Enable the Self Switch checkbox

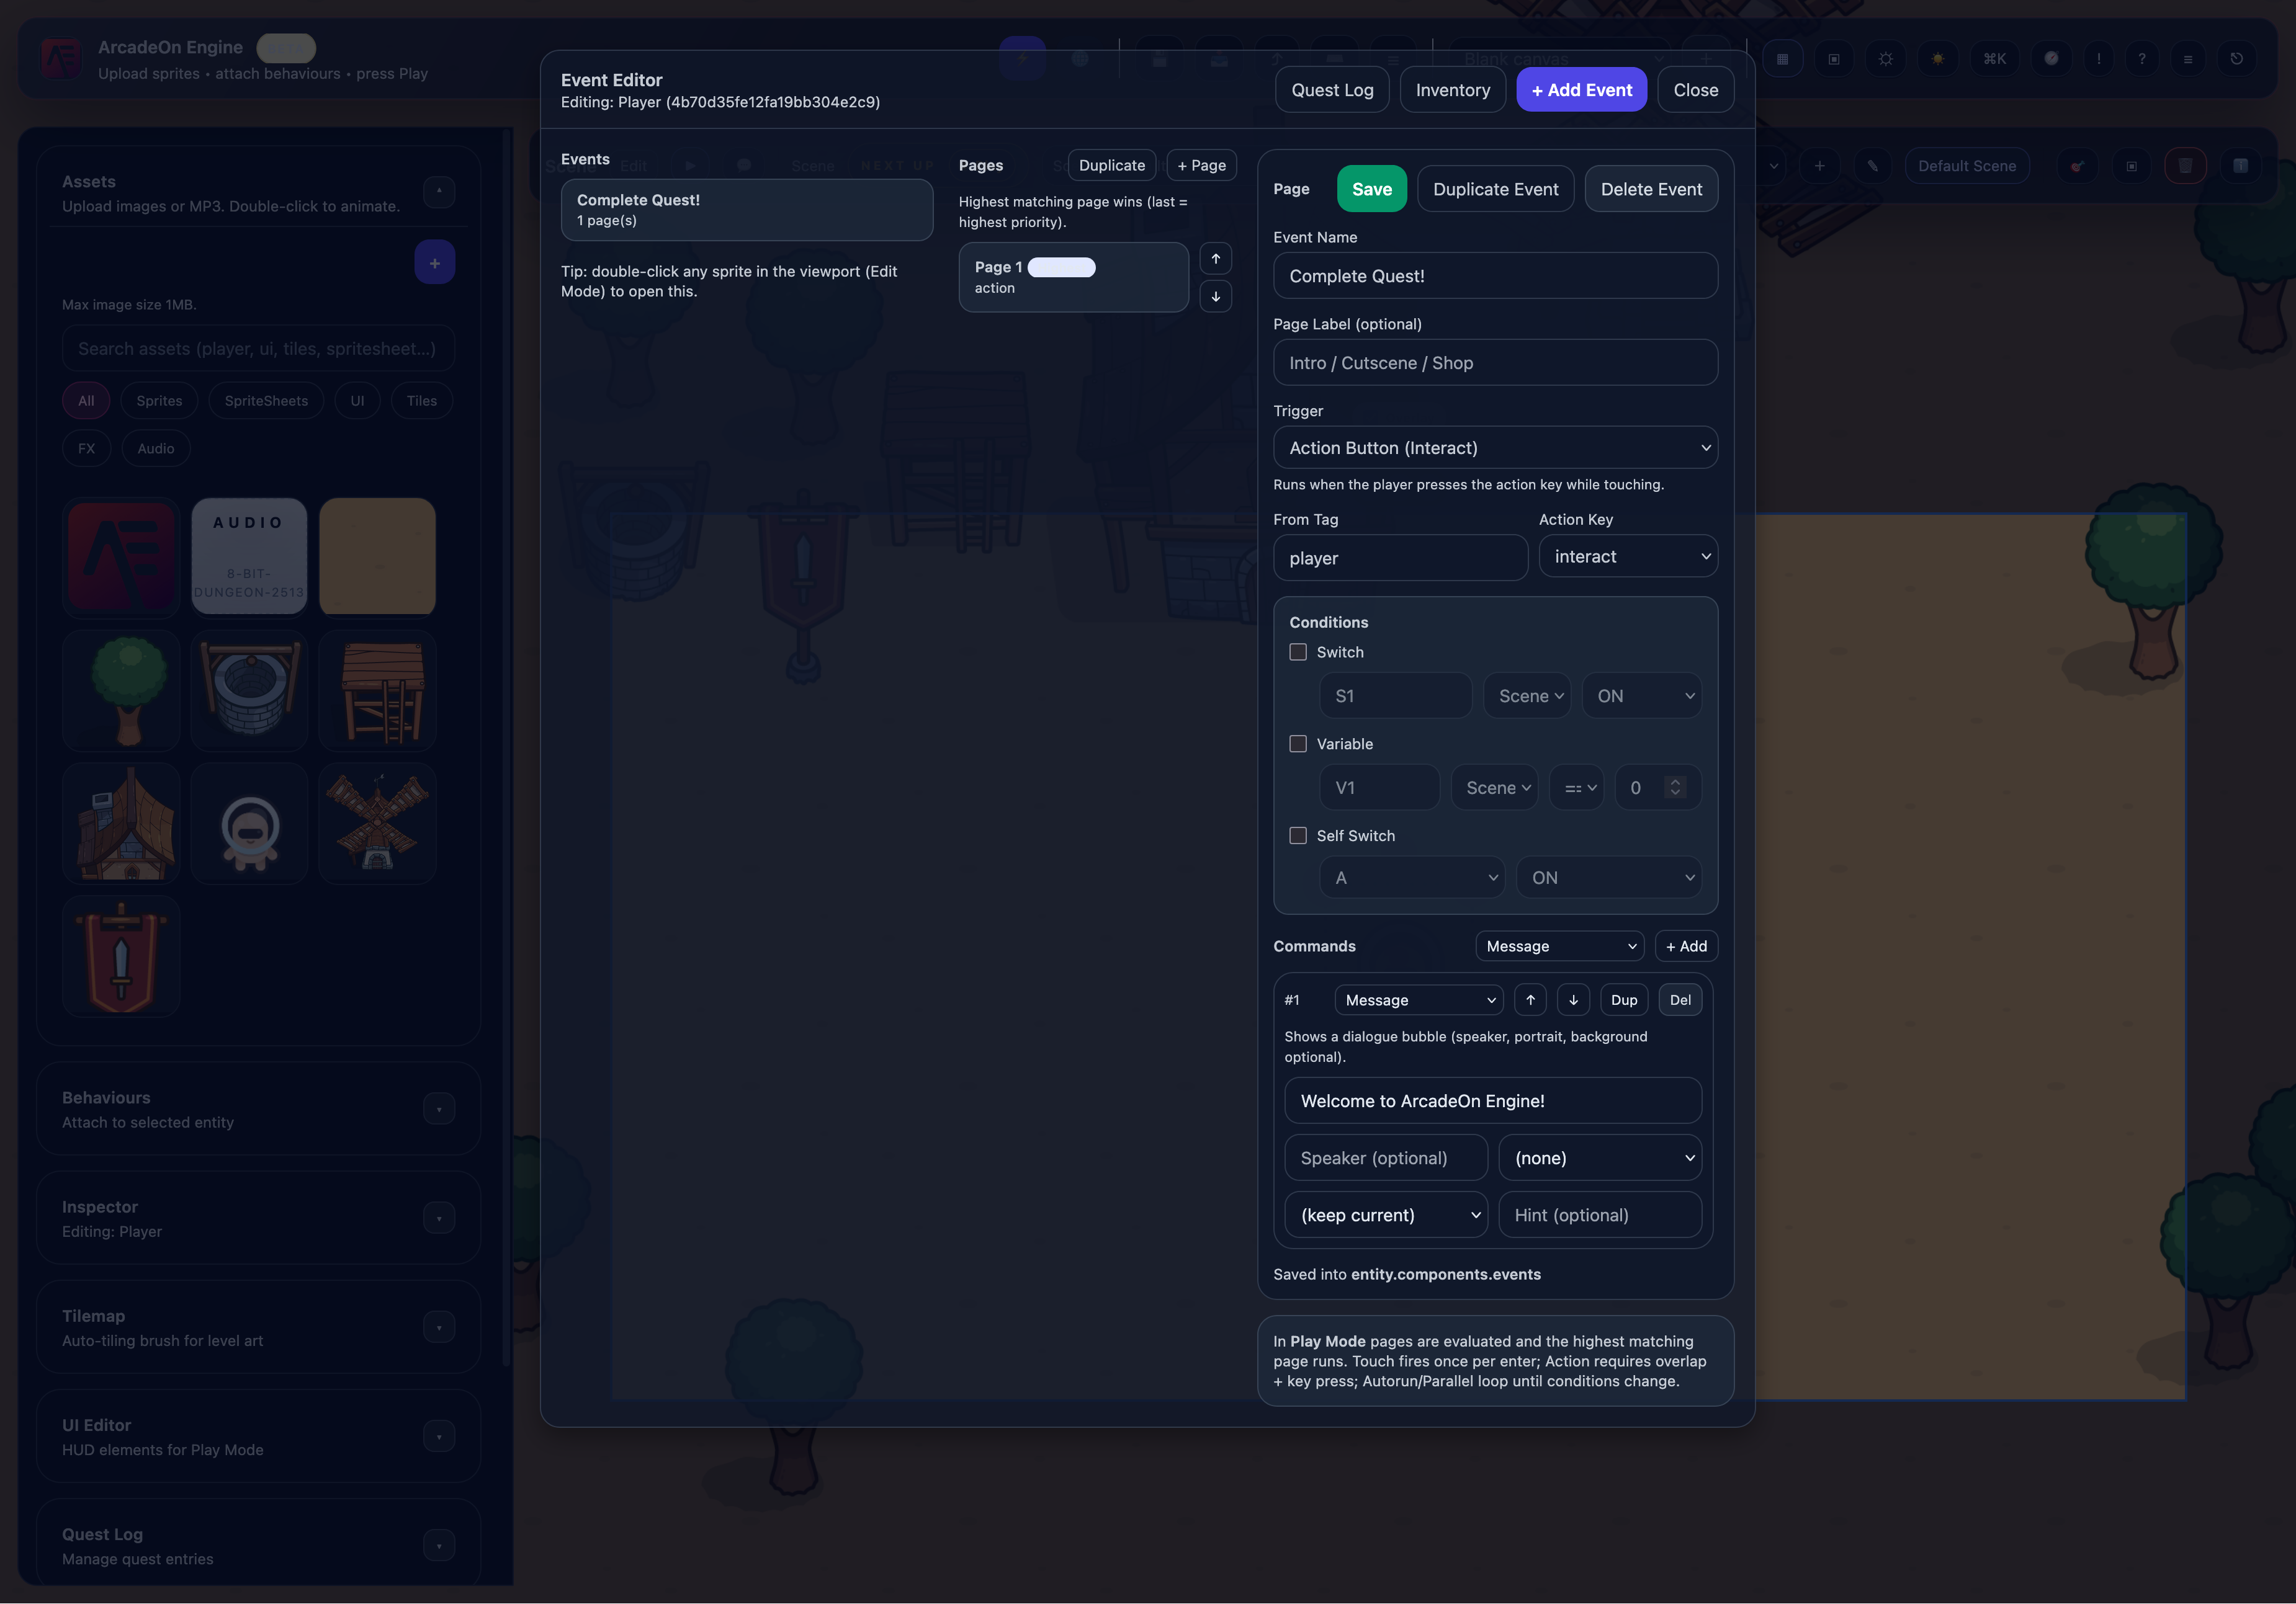tap(1298, 835)
